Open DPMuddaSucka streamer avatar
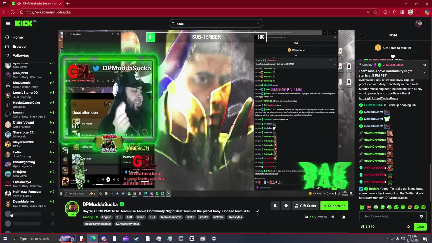432x243 pixels. pos(72,208)
